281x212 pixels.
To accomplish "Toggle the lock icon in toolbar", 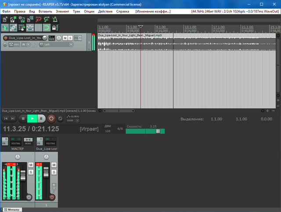I will [x=54, y=27].
